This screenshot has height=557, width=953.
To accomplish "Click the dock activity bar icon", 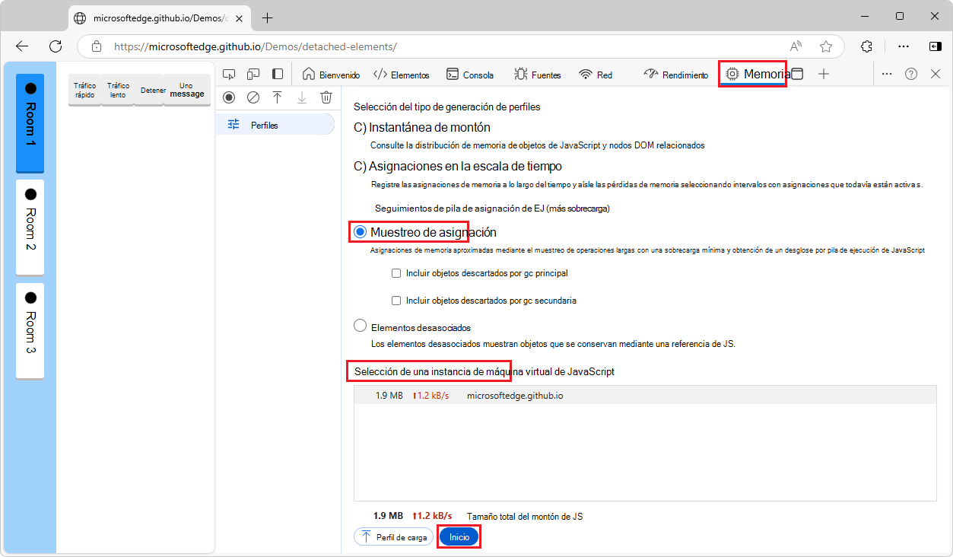I will coord(278,74).
